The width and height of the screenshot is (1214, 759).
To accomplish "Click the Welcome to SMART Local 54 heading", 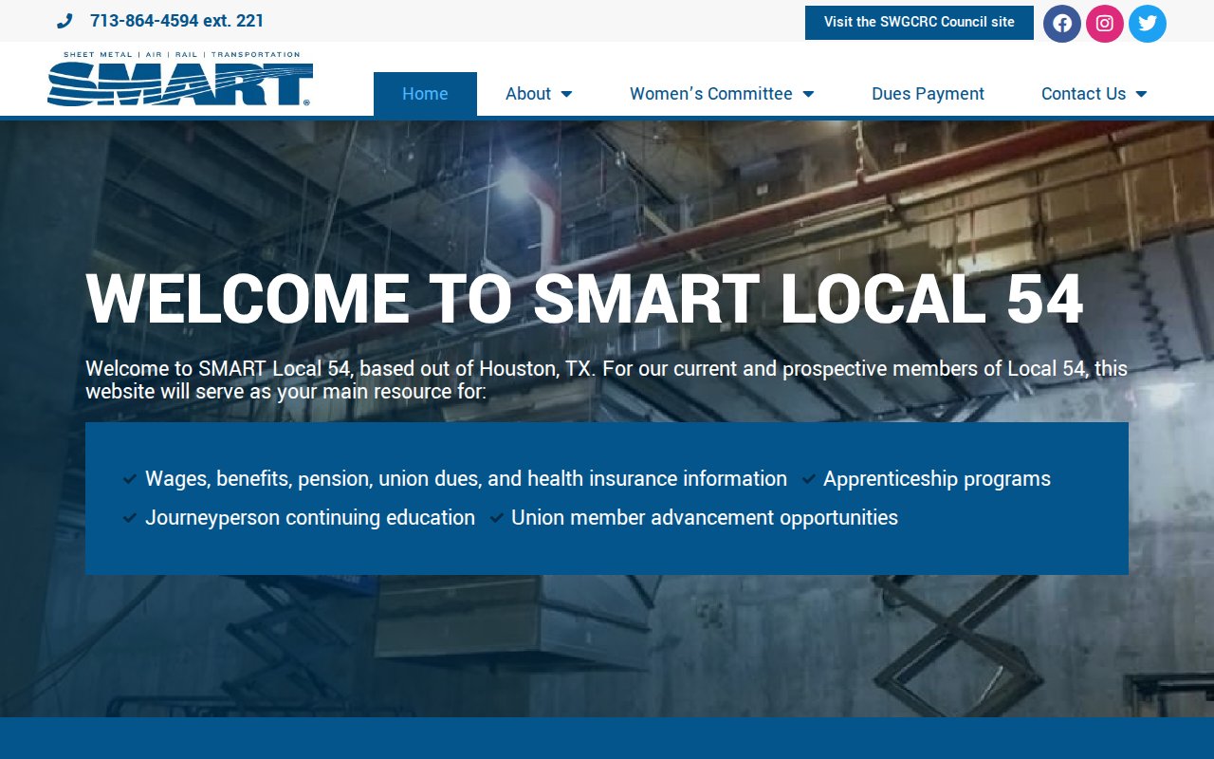I will pos(584,300).
